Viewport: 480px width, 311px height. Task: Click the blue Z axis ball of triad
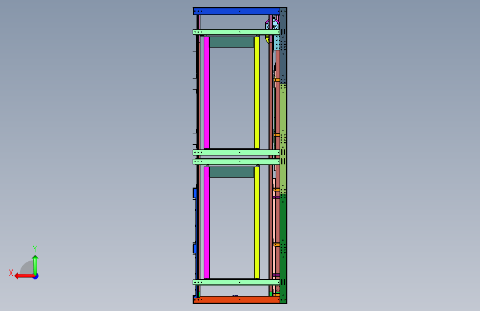[x=36, y=276]
